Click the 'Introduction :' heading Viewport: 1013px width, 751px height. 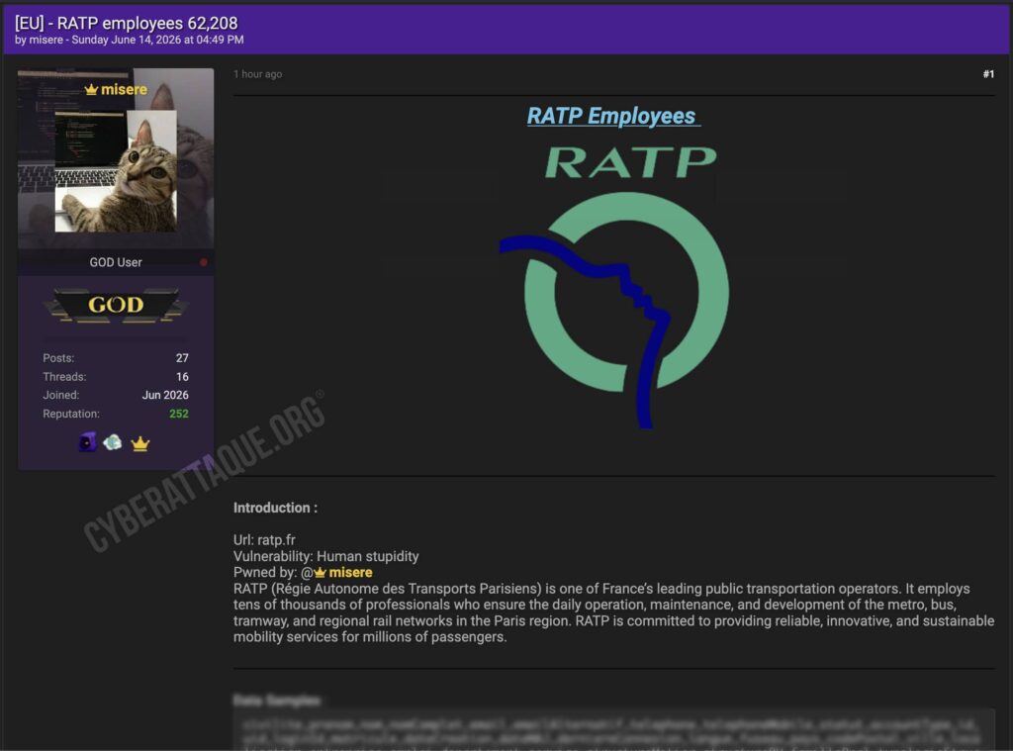tap(276, 508)
